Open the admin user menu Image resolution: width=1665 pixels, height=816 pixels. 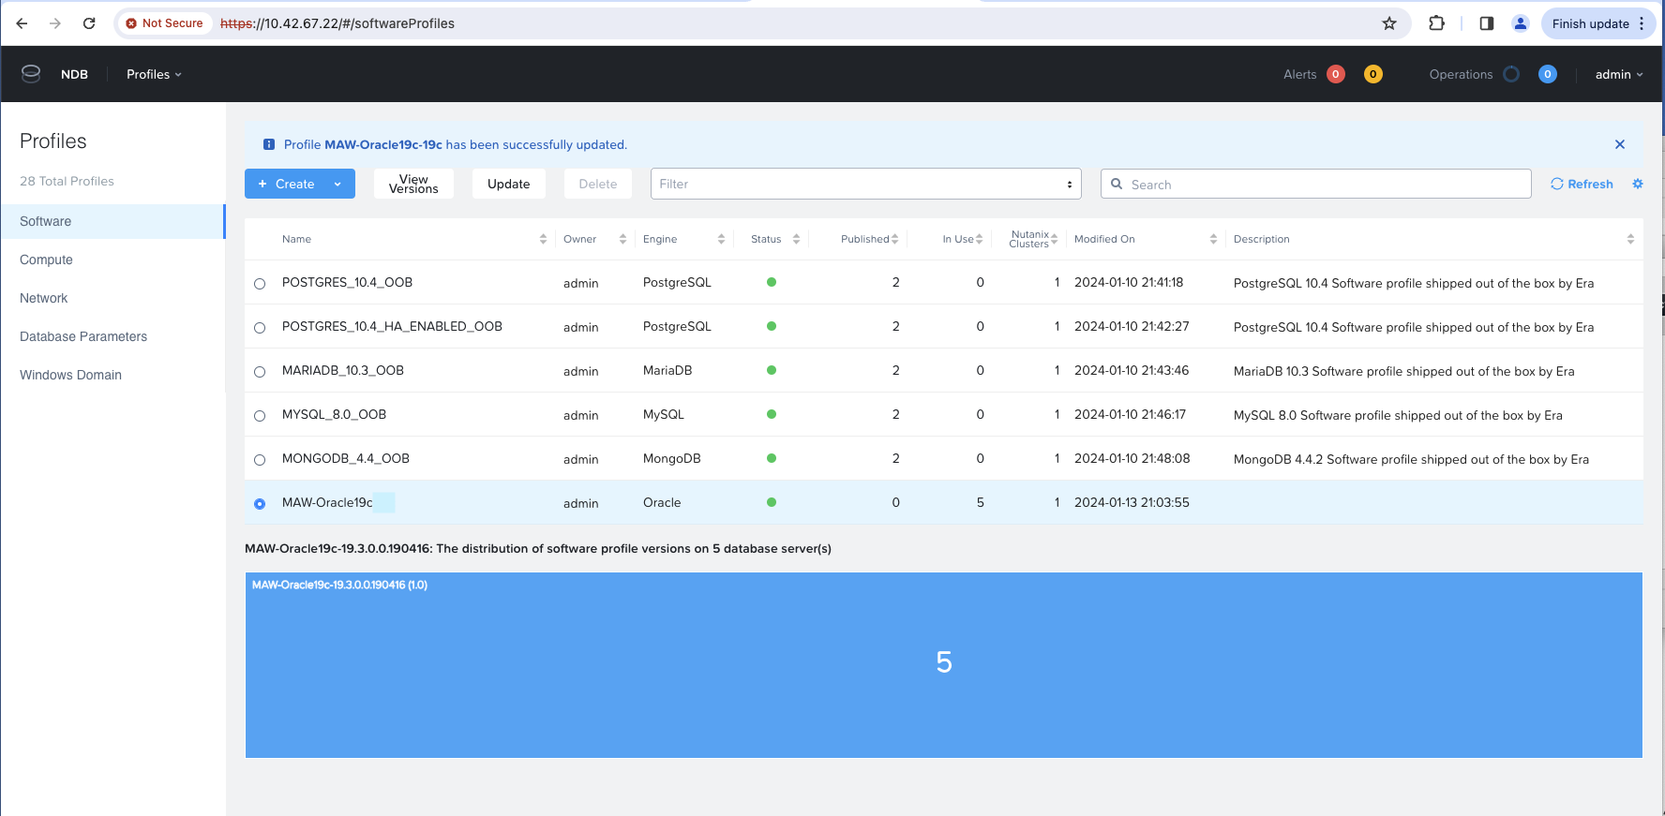click(x=1618, y=74)
